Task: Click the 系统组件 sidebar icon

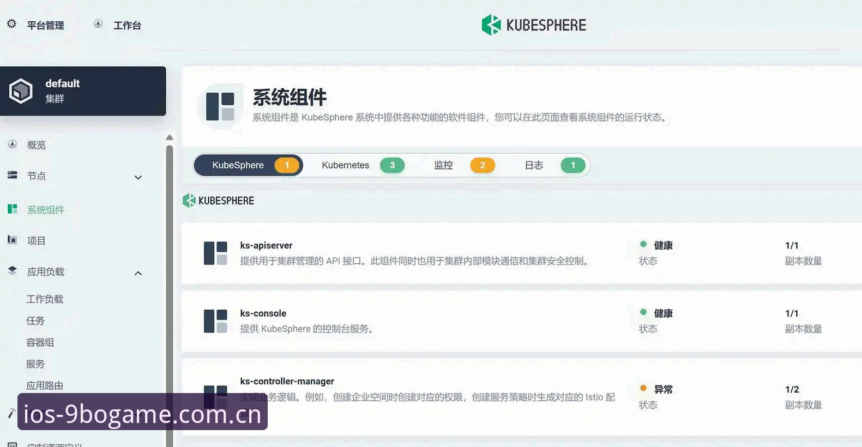Action: pos(13,209)
